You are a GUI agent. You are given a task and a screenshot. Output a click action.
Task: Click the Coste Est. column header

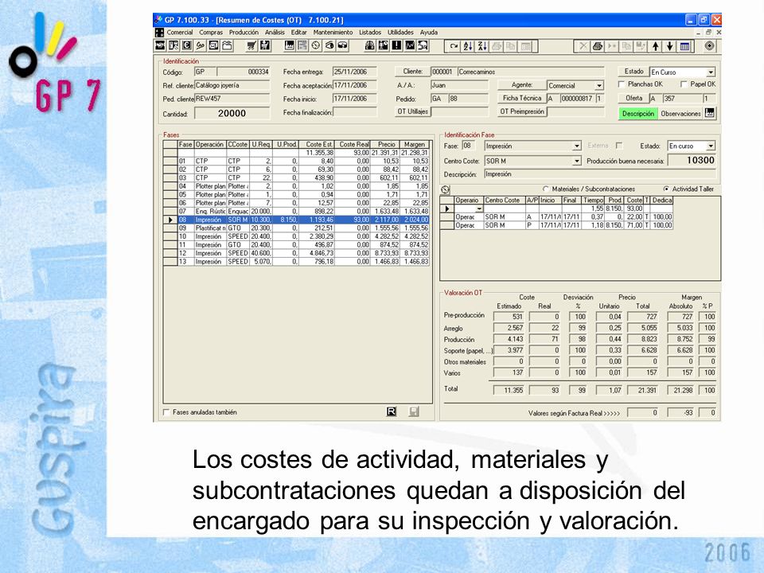pyautogui.click(x=316, y=145)
